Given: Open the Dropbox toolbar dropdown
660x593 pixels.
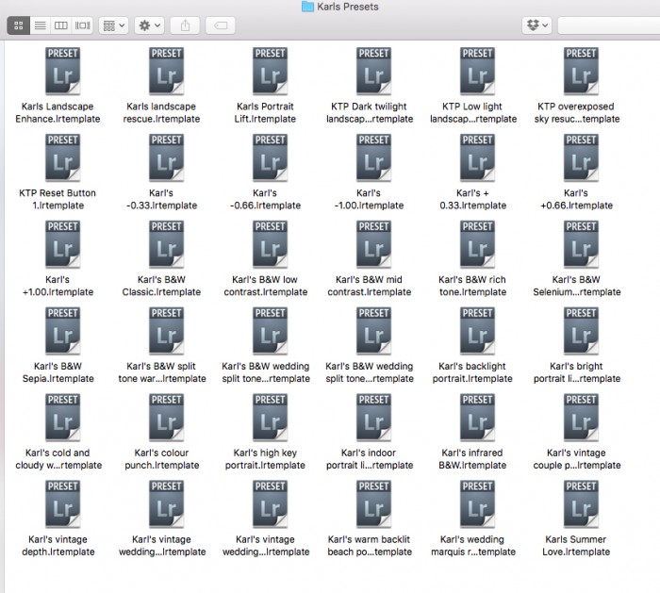Looking at the screenshot, I should [x=537, y=25].
